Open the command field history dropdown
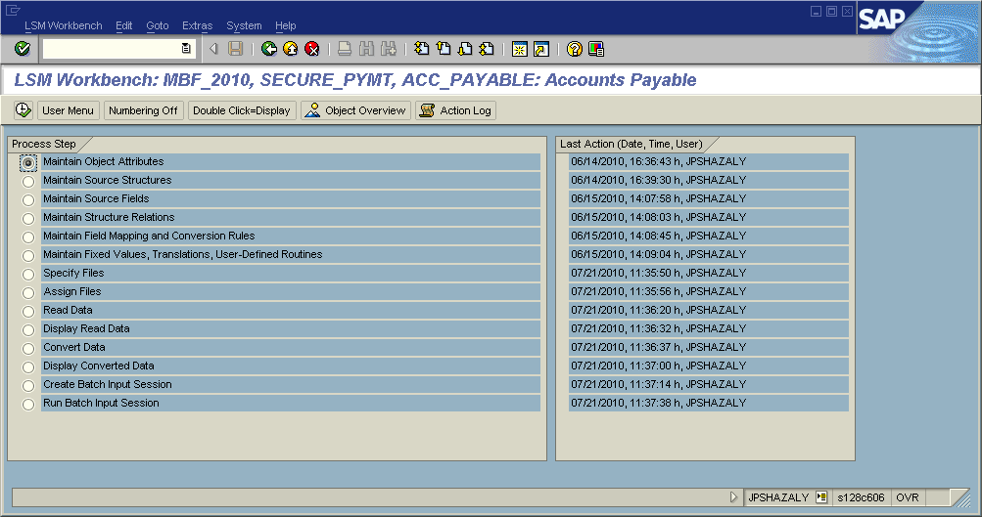 pyautogui.click(x=186, y=49)
